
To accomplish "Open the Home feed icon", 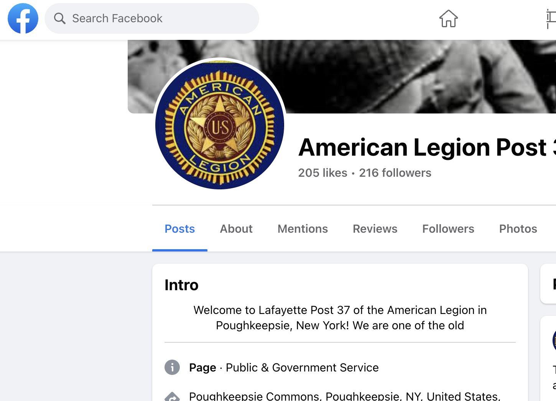I will 448,18.
